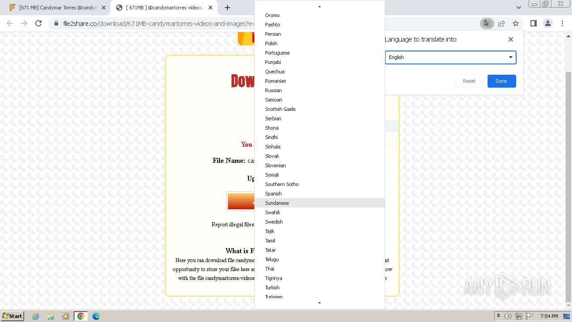This screenshot has width=572, height=322.
Task: Select Telugu language option
Action: [x=320, y=259]
